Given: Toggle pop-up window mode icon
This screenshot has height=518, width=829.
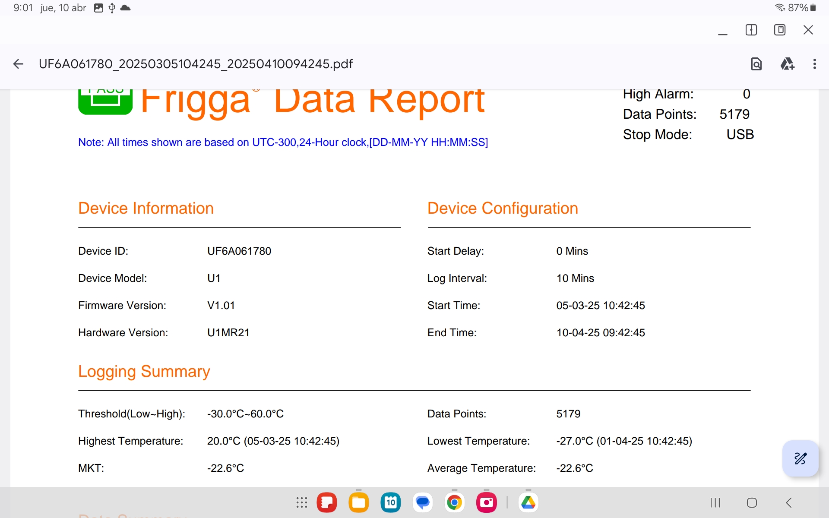Looking at the screenshot, I should tap(780, 30).
